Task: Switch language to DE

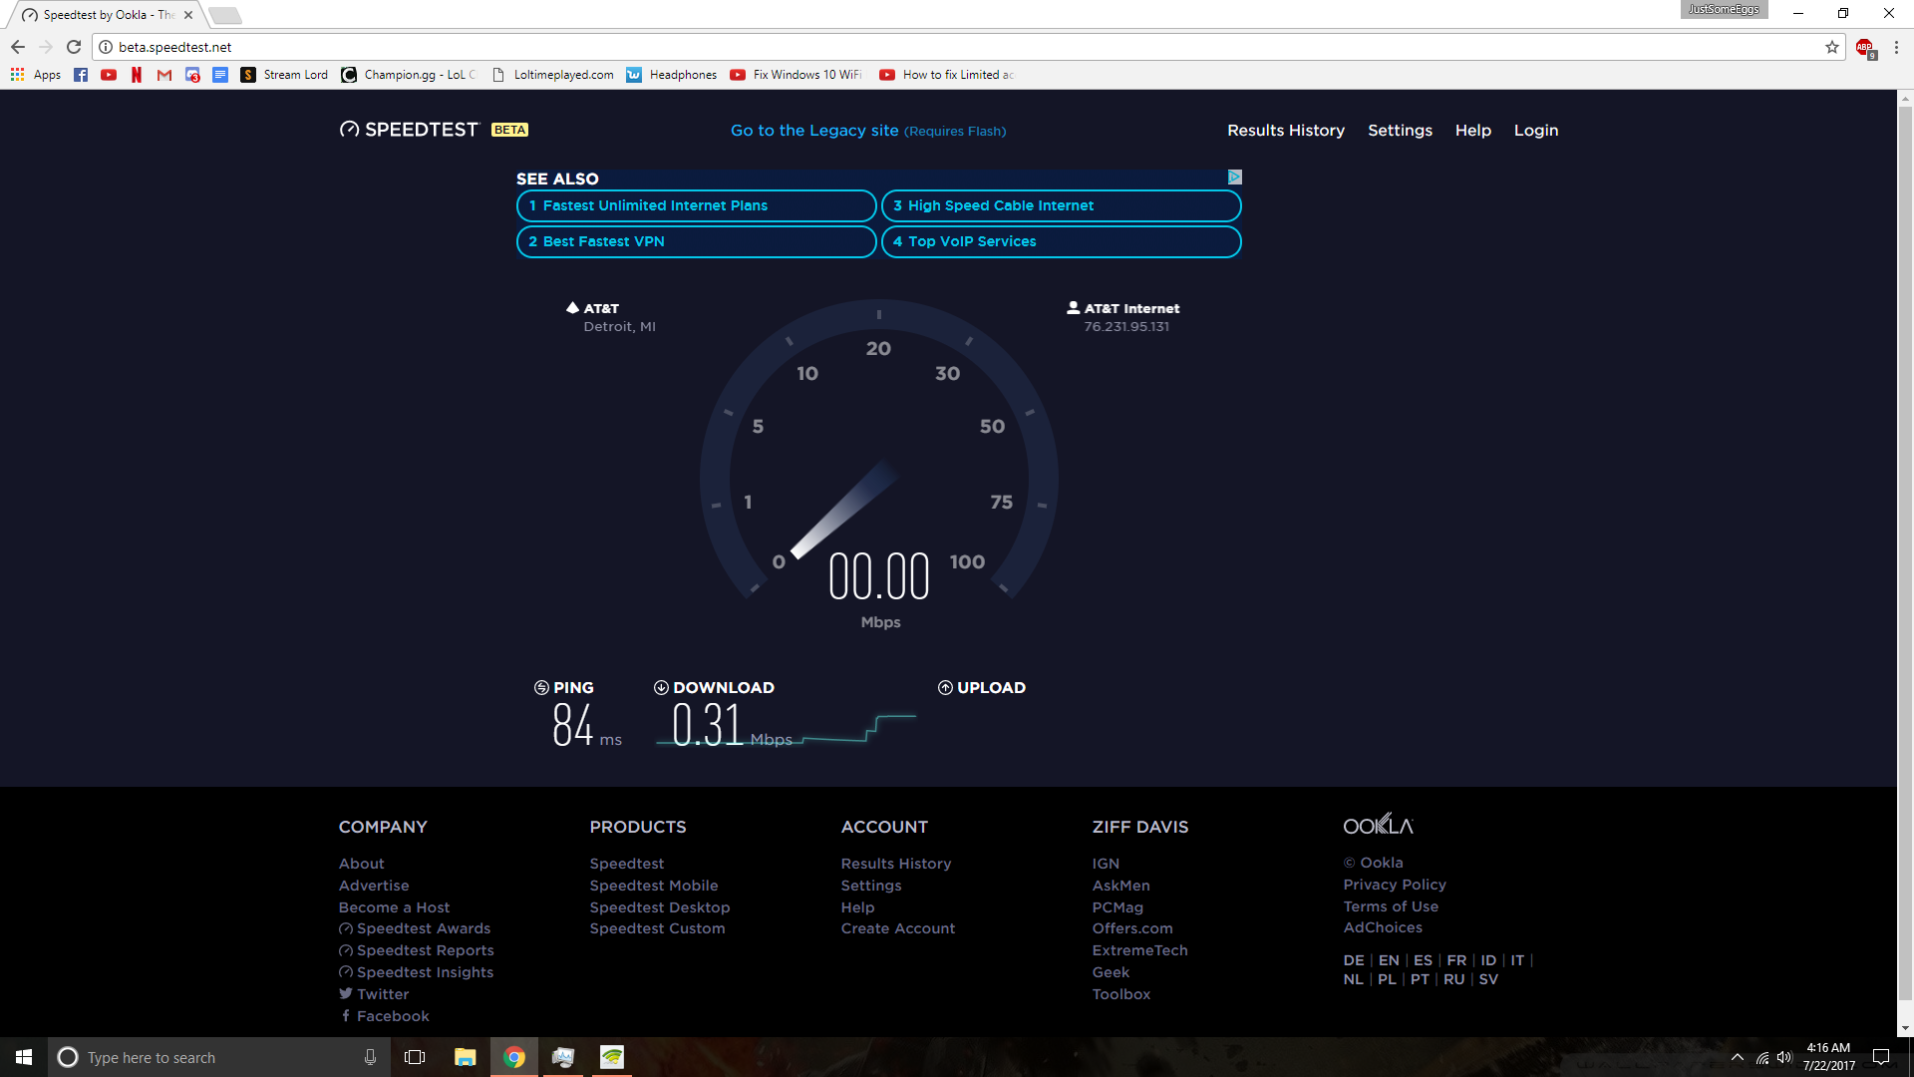Action: coord(1353,960)
